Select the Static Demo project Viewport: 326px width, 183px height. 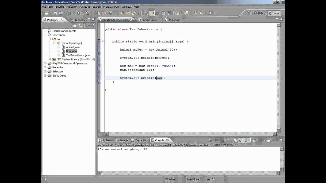(x=59, y=76)
